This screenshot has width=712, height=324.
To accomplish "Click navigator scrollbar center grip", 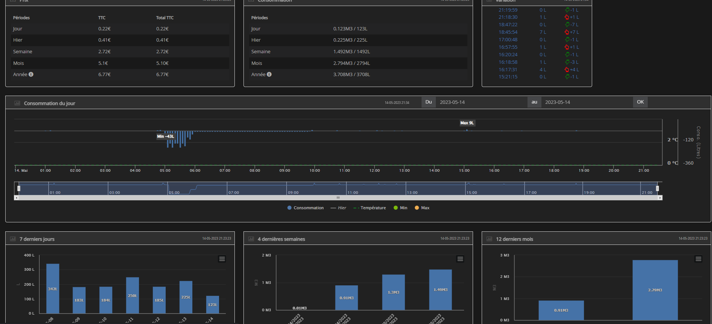I will click(338, 198).
